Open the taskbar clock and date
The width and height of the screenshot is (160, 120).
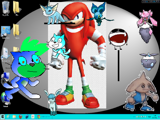pos(154,117)
